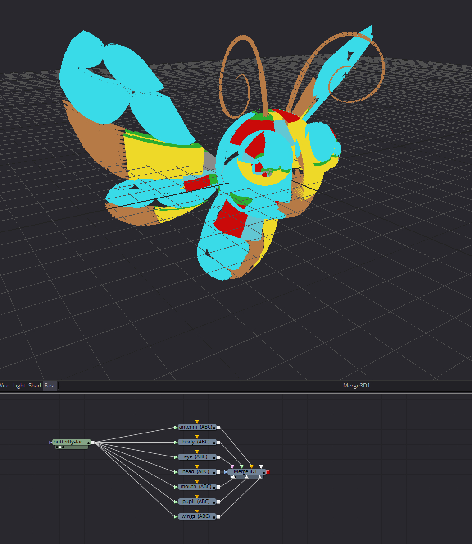Click orange triangle above pupil node
Image resolution: width=472 pixels, height=544 pixels.
click(x=197, y=497)
